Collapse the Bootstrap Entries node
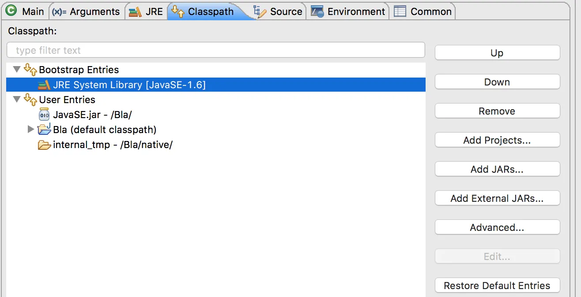 pyautogui.click(x=17, y=70)
